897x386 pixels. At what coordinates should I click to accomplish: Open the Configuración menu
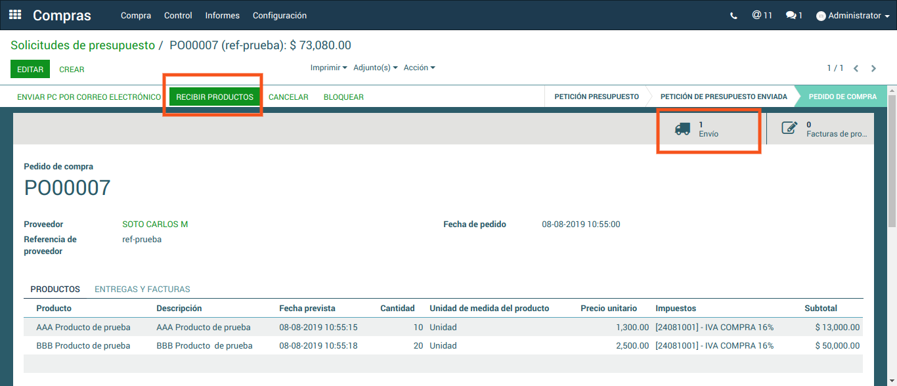tap(279, 16)
